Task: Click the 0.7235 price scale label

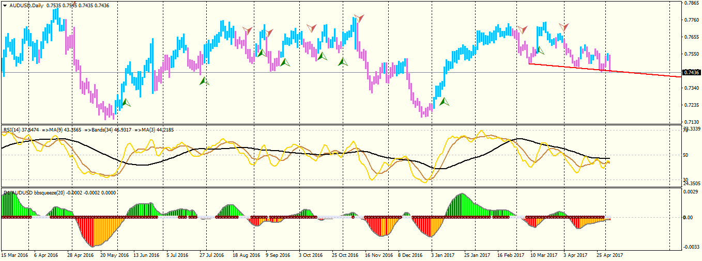Action: (692, 105)
